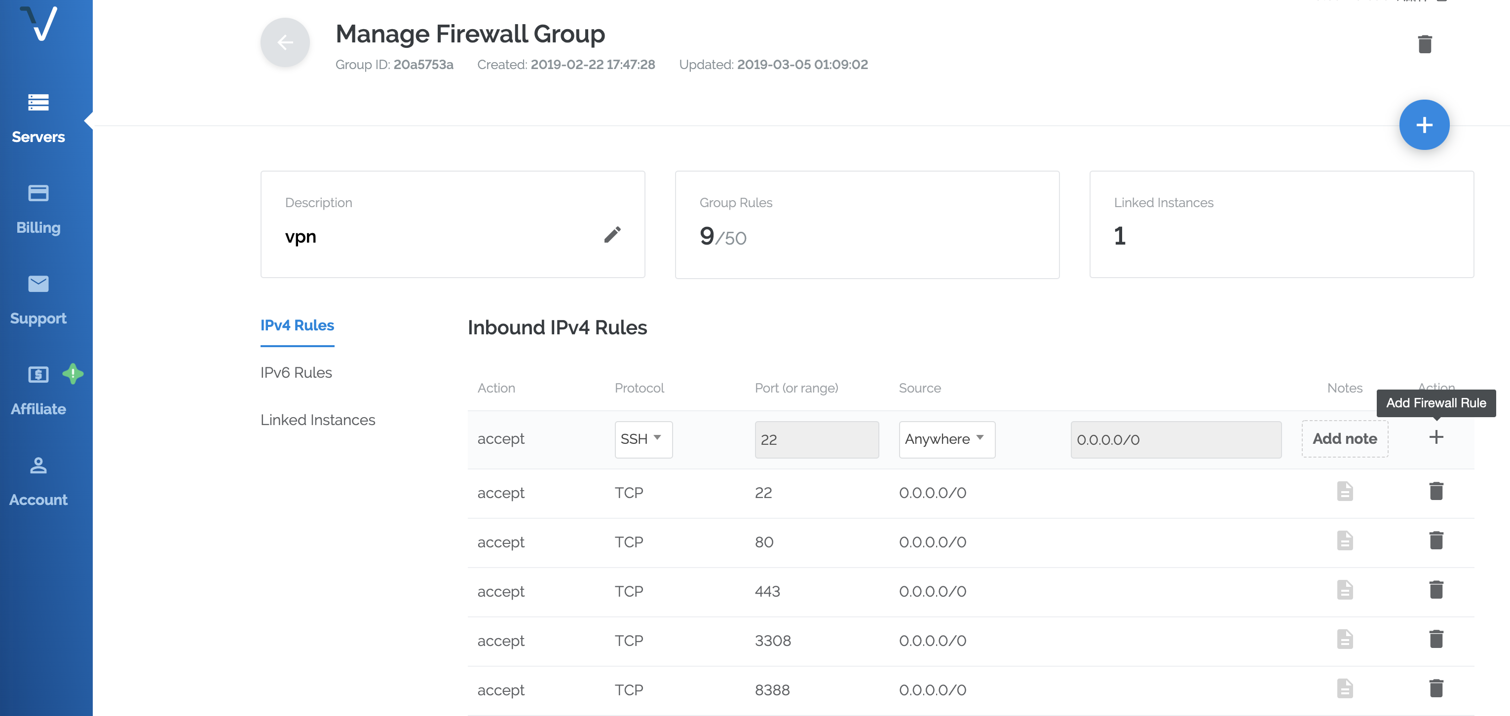
Task: Open note for the port 3308 rule
Action: (x=1345, y=639)
